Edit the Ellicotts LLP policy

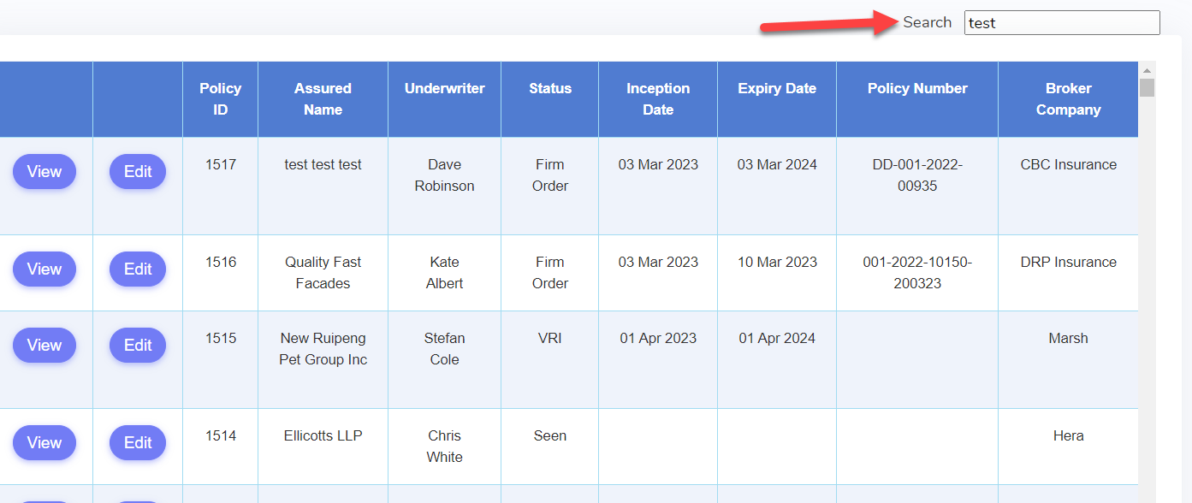[x=138, y=443]
